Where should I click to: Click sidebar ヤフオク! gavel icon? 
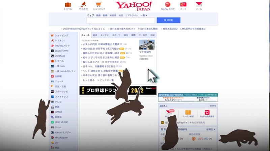tap(52, 41)
